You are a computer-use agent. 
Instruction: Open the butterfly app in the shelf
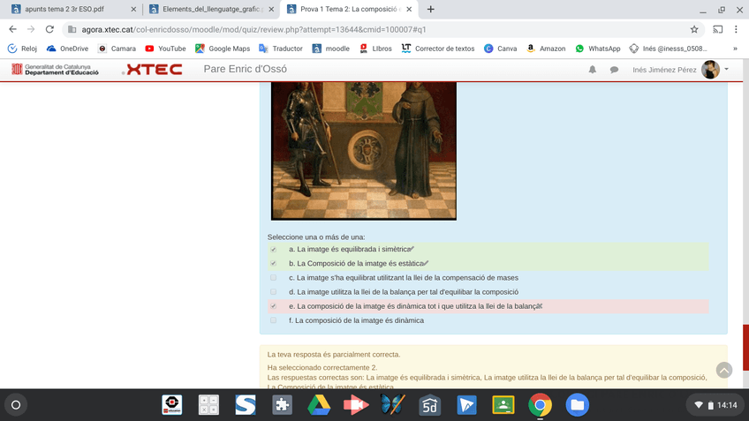coord(393,405)
